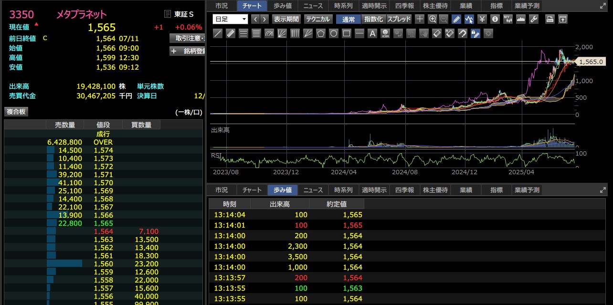Click the 取引注意 button
Image resolution: width=613 pixels, height=305 pixels.
point(187,38)
